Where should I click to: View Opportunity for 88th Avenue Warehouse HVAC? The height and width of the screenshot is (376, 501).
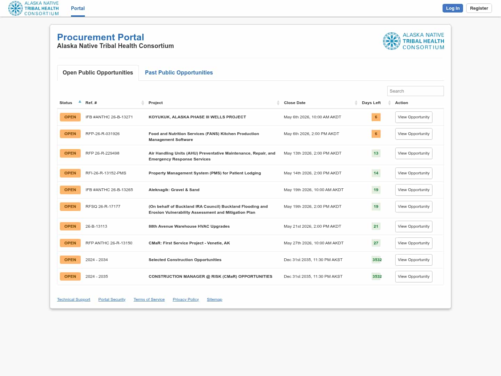tap(414, 227)
